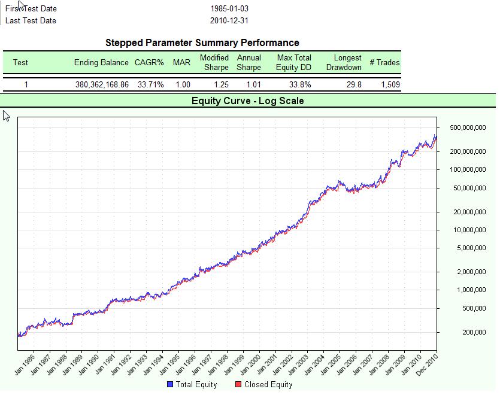This screenshot has width=500, height=395.
Task: Click the CAGR% column header
Action: 149,62
